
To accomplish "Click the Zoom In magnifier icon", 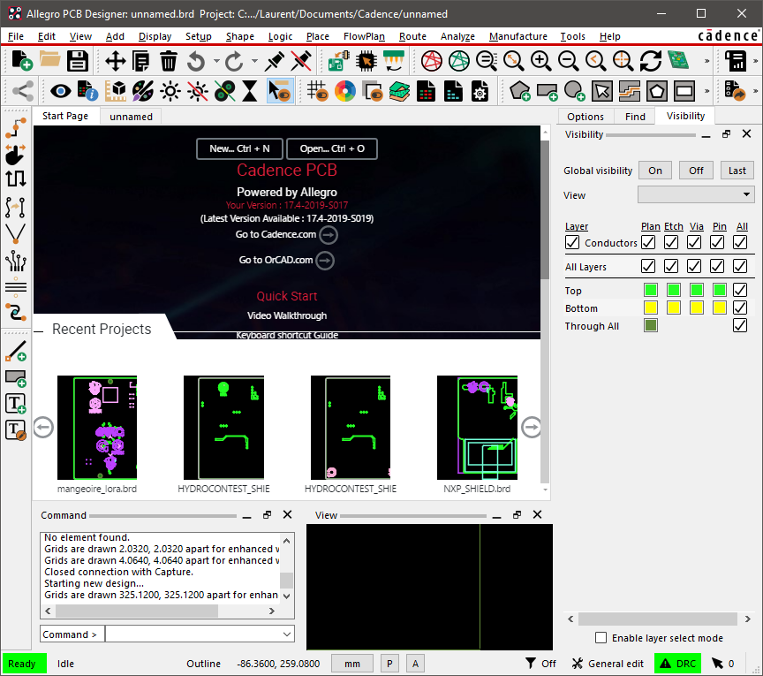I will coord(540,61).
